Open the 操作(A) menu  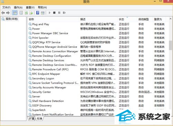(x=18, y=8)
